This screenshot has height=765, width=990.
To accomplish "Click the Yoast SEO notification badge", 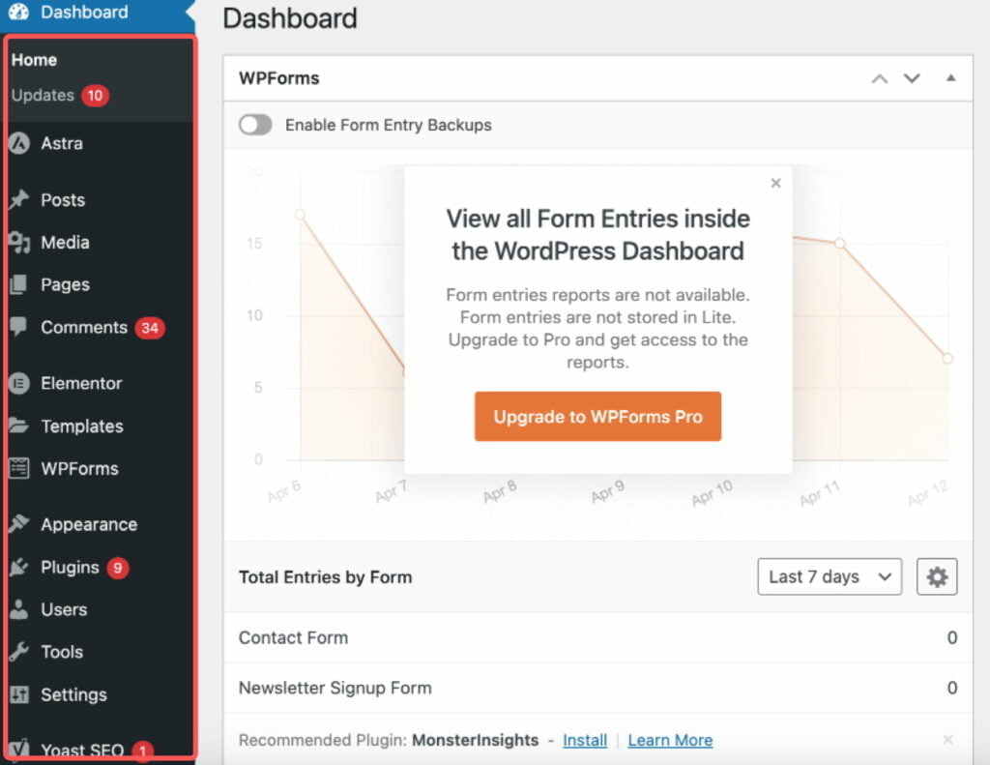I will click(143, 750).
